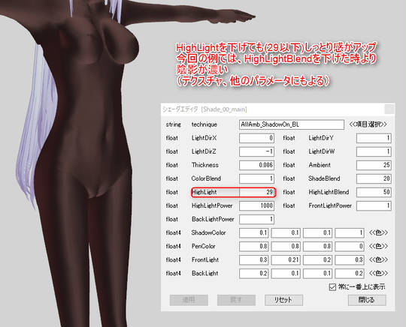Image resolution: width=406 pixels, height=327 pixels.
Task: Click the HighLight value field
Action: click(x=256, y=192)
